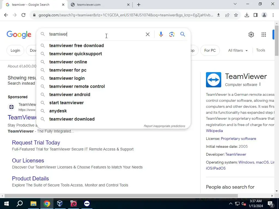Click inside the search text field
The width and height of the screenshot is (279, 209).
coord(96,34)
